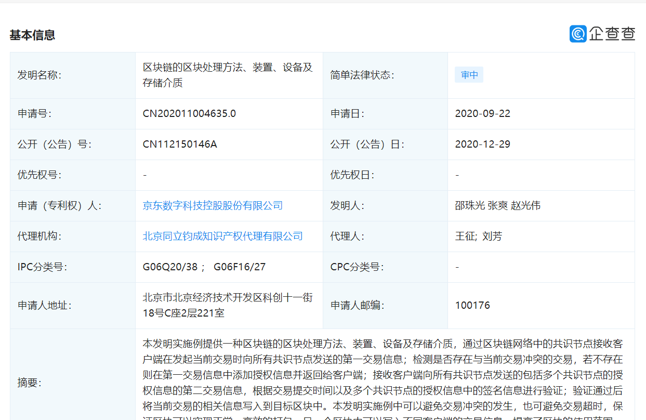Click the 审中 legal status tag
This screenshot has width=646, height=420.
pyautogui.click(x=469, y=75)
